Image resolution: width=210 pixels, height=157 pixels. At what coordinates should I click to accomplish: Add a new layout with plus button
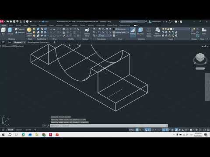[x=35, y=130]
